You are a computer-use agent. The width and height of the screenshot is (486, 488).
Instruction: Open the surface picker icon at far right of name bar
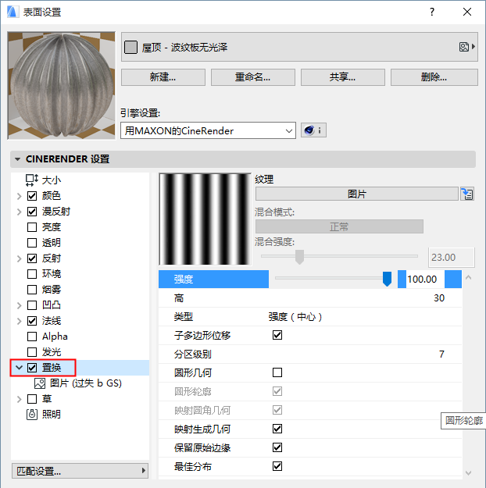click(x=467, y=47)
